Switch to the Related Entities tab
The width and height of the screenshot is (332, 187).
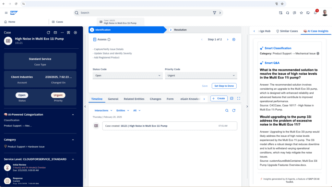click(134, 99)
